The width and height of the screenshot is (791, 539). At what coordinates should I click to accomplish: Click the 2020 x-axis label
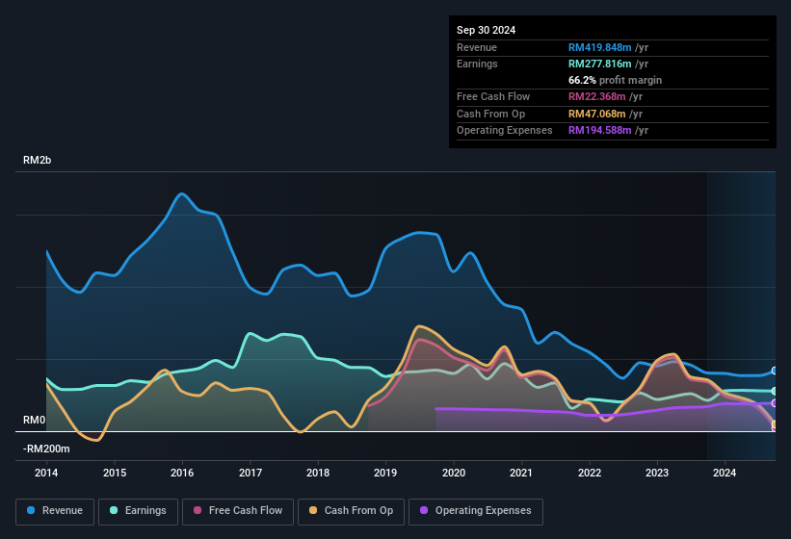pyautogui.click(x=454, y=473)
